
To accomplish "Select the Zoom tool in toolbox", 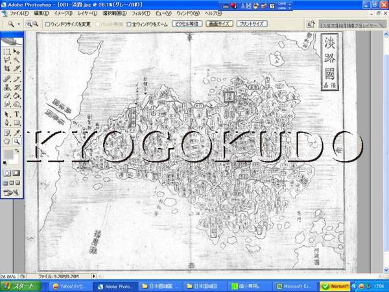I will pyautogui.click(x=16, y=141).
